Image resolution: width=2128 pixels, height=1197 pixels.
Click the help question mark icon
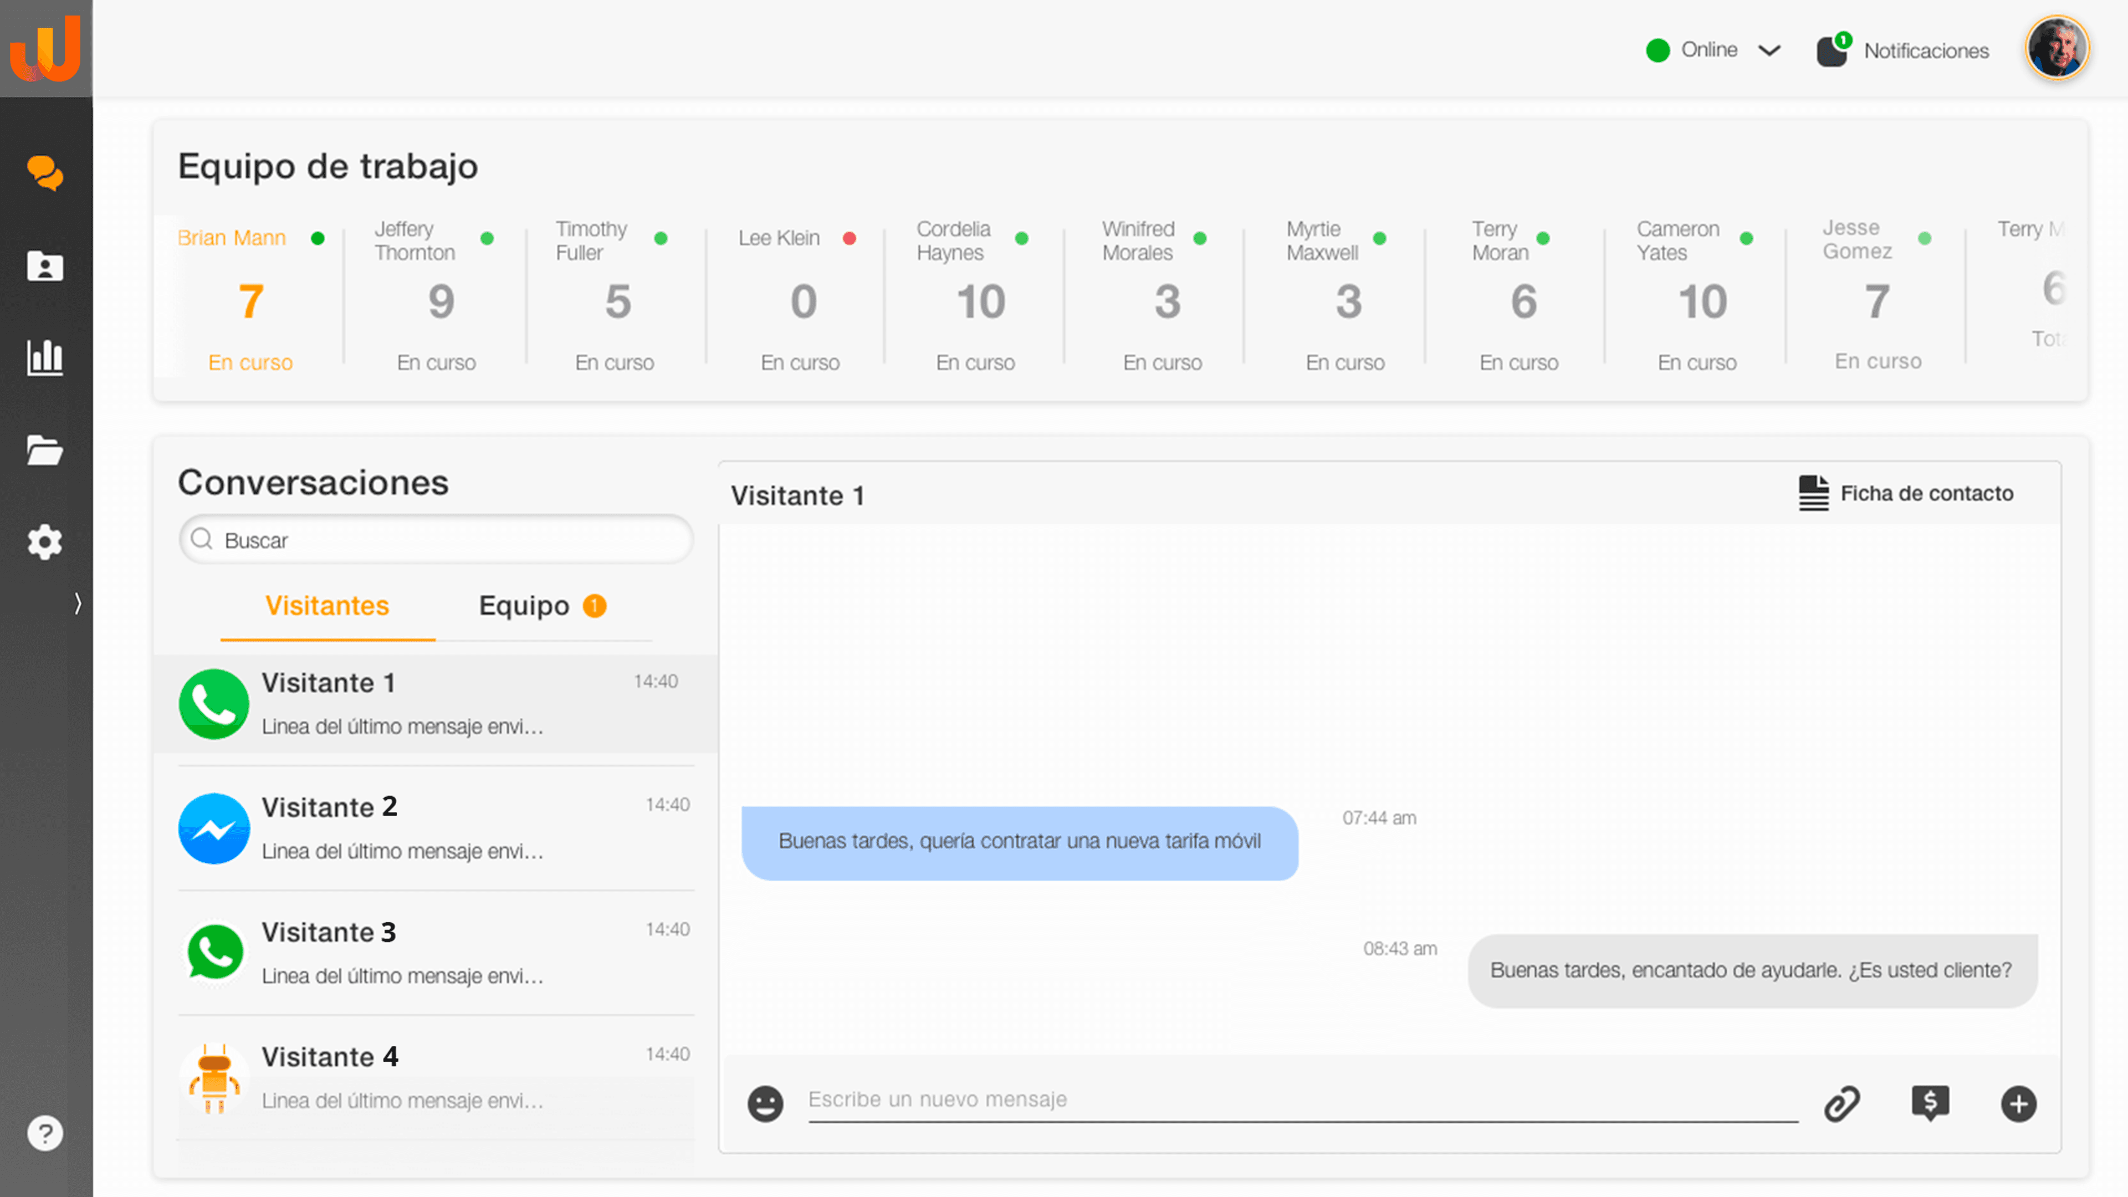(44, 1133)
